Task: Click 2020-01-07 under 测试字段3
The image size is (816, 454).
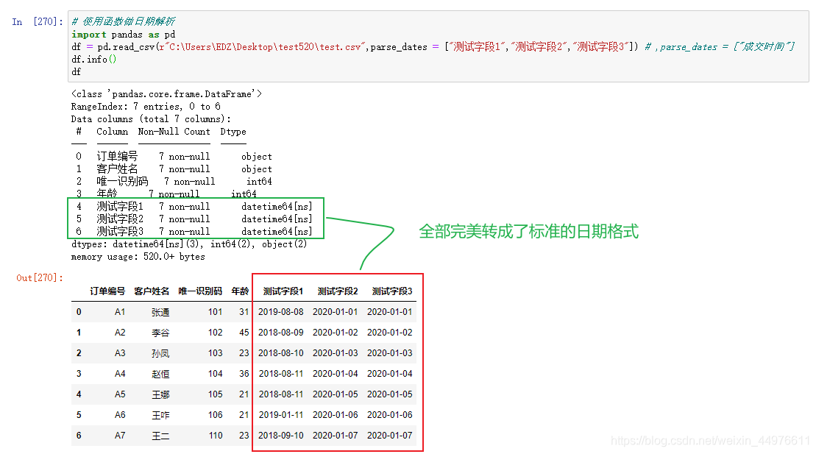Action: pyautogui.click(x=390, y=436)
